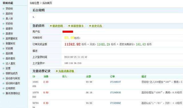Choose 达人直发 from the sidebar
The width and height of the screenshot is (183, 108).
tap(10, 63)
